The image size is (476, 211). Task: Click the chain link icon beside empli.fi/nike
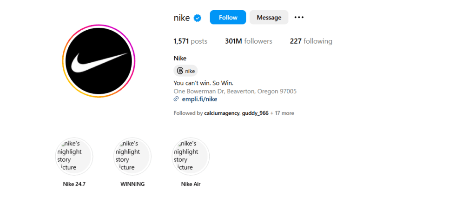click(176, 99)
